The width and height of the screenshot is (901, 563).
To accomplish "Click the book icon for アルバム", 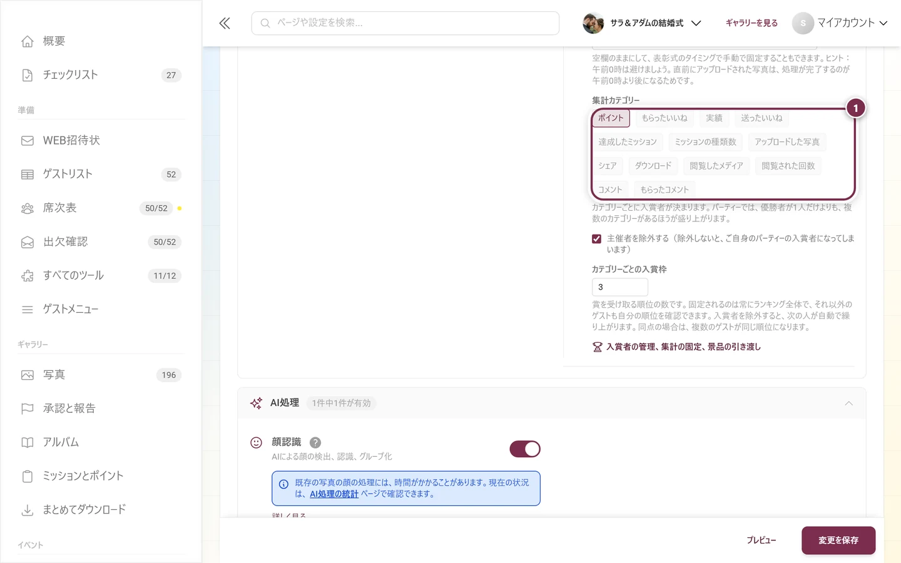I will tap(28, 443).
